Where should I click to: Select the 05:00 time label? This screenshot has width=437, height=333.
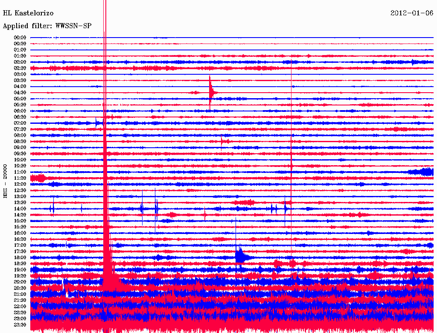[x=20, y=99]
